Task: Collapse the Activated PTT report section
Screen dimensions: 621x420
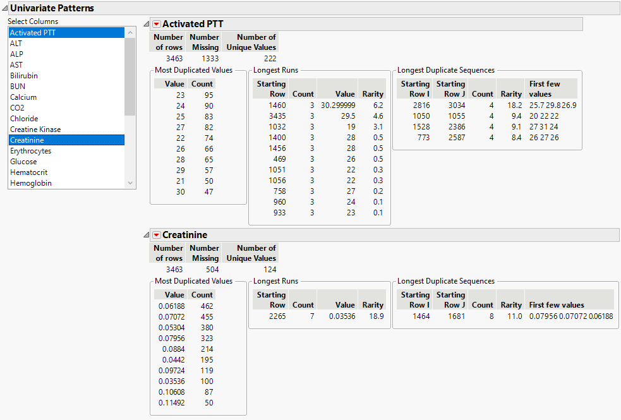Action: [x=146, y=23]
